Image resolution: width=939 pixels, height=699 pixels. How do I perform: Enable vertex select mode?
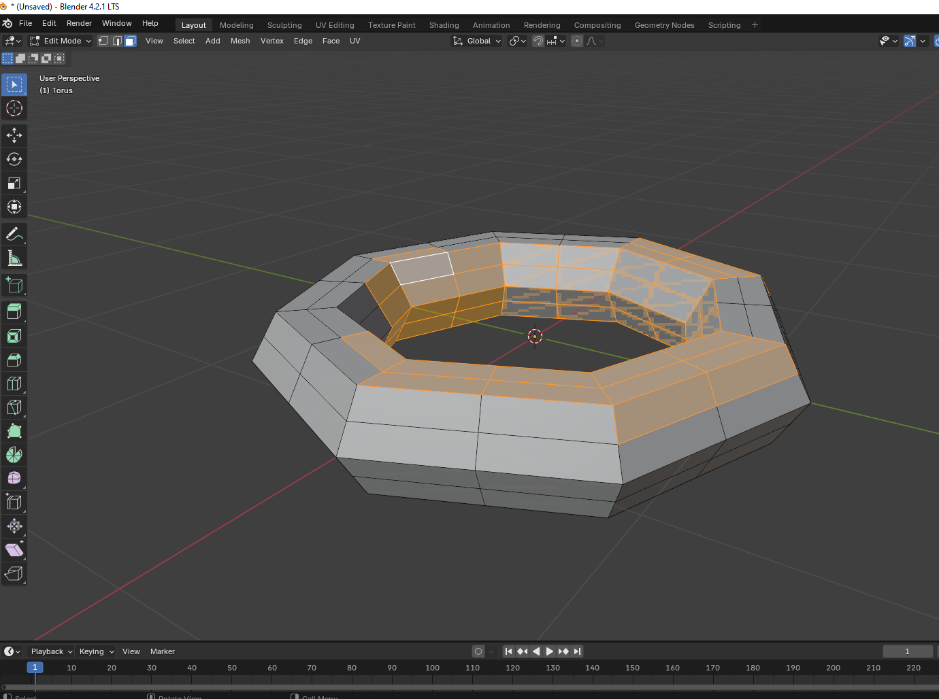(103, 41)
